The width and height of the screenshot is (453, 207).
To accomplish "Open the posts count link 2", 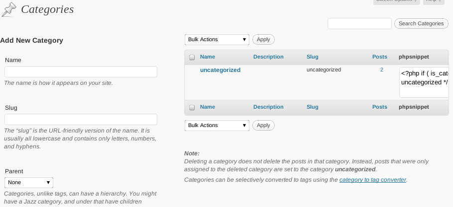I will tap(382, 69).
